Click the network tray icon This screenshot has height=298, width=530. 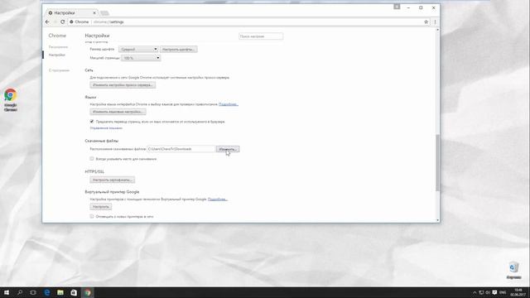tap(481, 292)
